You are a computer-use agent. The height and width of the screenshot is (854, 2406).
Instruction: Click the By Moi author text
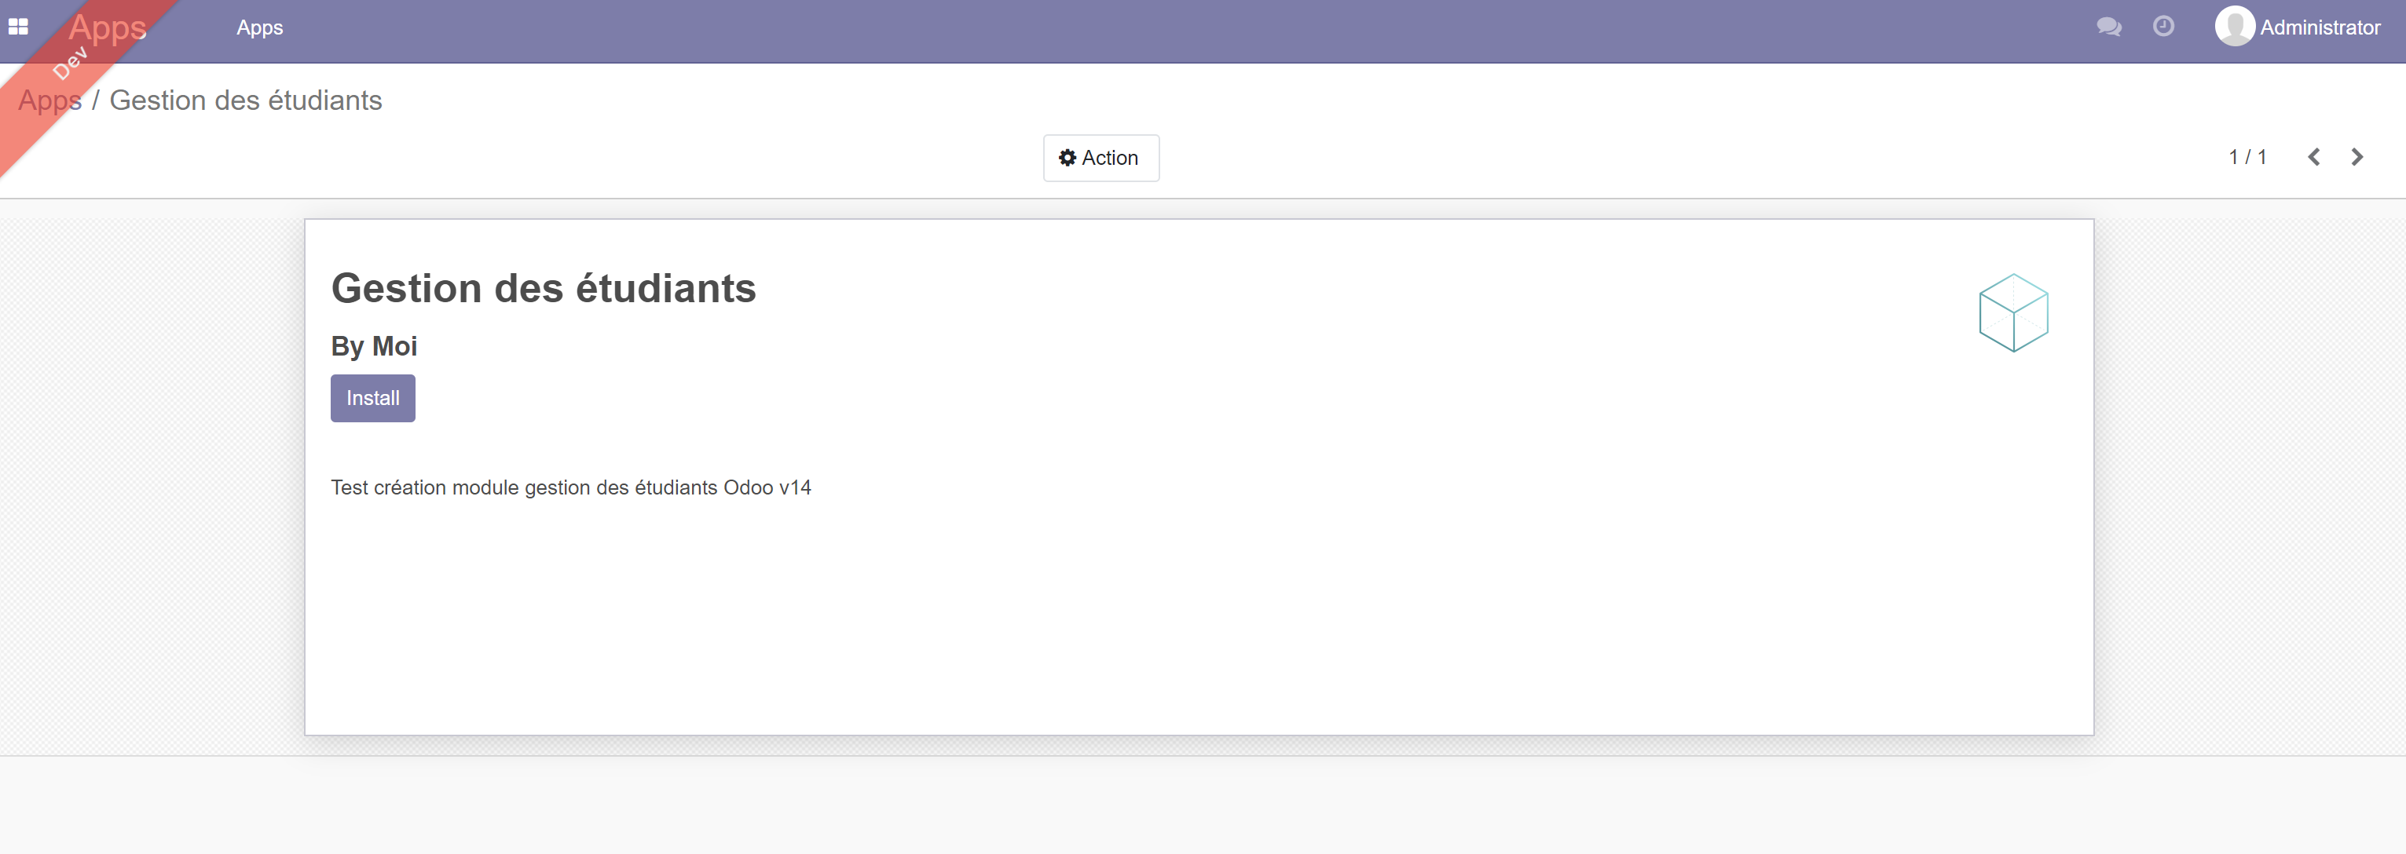click(x=374, y=346)
